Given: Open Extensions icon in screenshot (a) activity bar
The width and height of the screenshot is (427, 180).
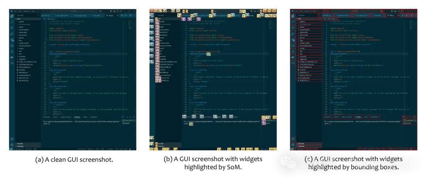Looking at the screenshot, I should tap(12, 40).
